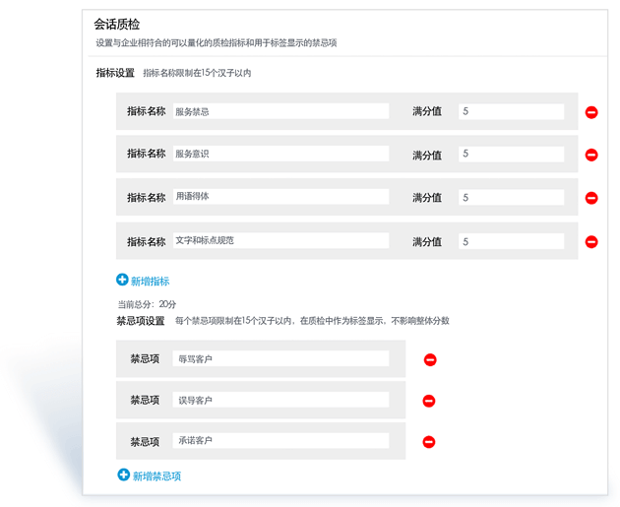
Task: Delete the 误导客户 taboo item
Action: (x=429, y=401)
